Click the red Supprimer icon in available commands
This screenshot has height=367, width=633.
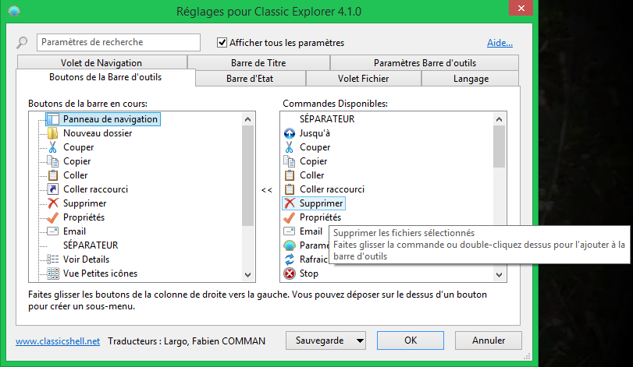(x=289, y=203)
